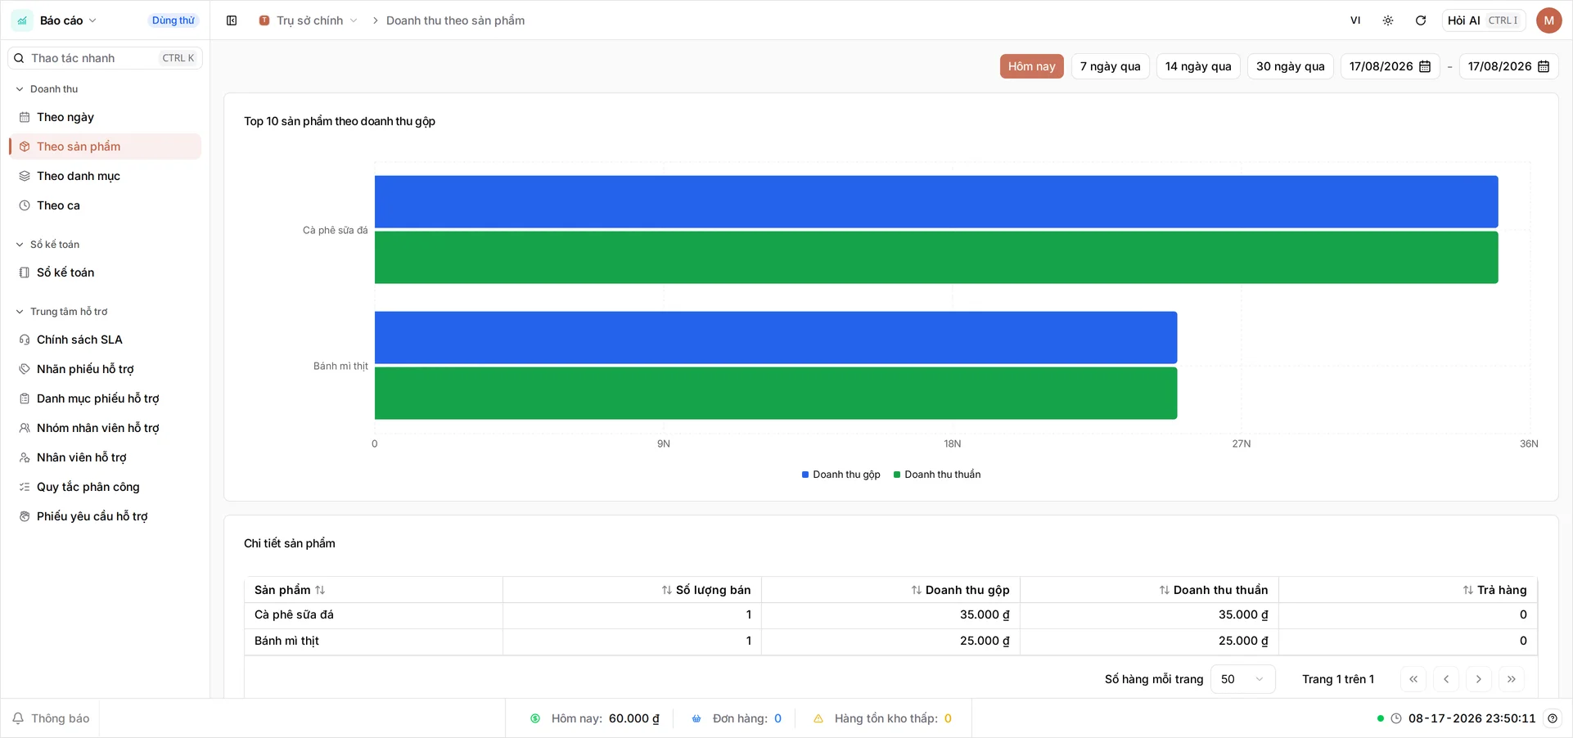Click the Đơn hàng basket icon
This screenshot has width=1573, height=738.
point(696,718)
